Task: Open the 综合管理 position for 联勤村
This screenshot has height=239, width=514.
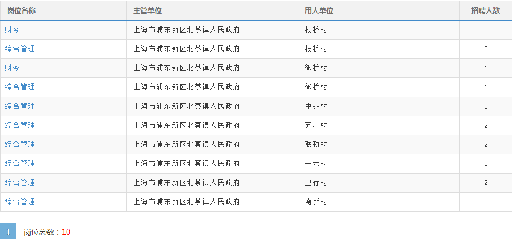Action: (x=20, y=144)
